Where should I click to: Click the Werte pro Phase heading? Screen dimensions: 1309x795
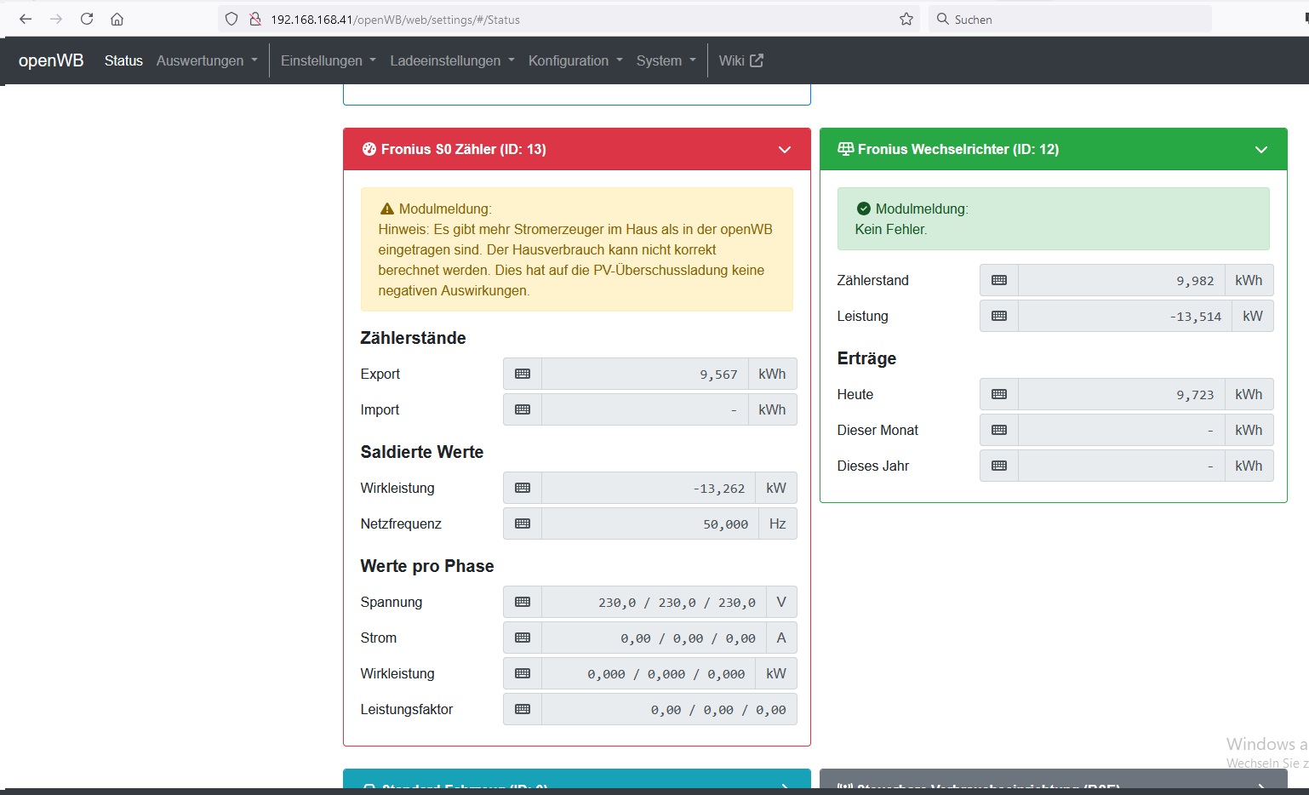(x=426, y=566)
